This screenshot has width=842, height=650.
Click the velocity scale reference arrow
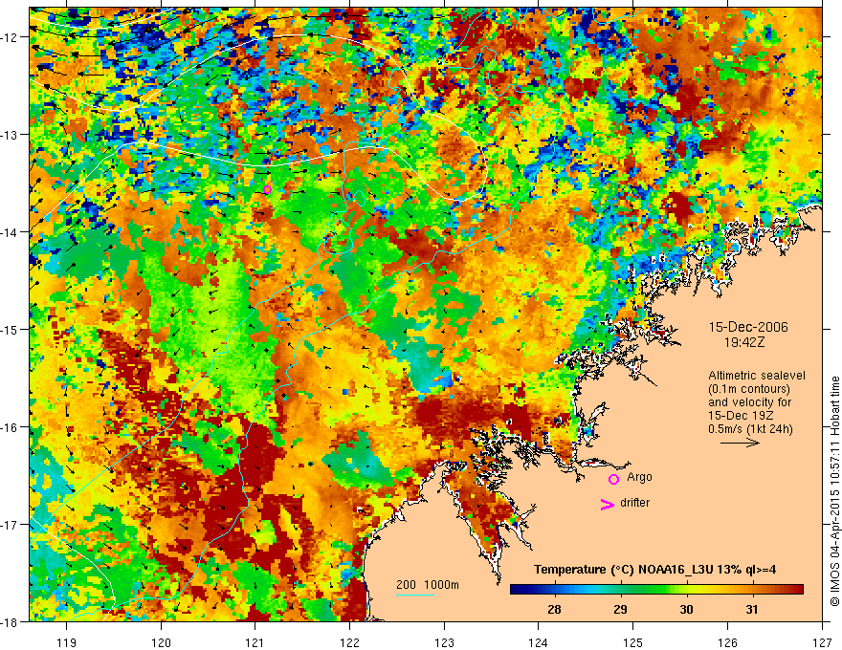click(740, 443)
